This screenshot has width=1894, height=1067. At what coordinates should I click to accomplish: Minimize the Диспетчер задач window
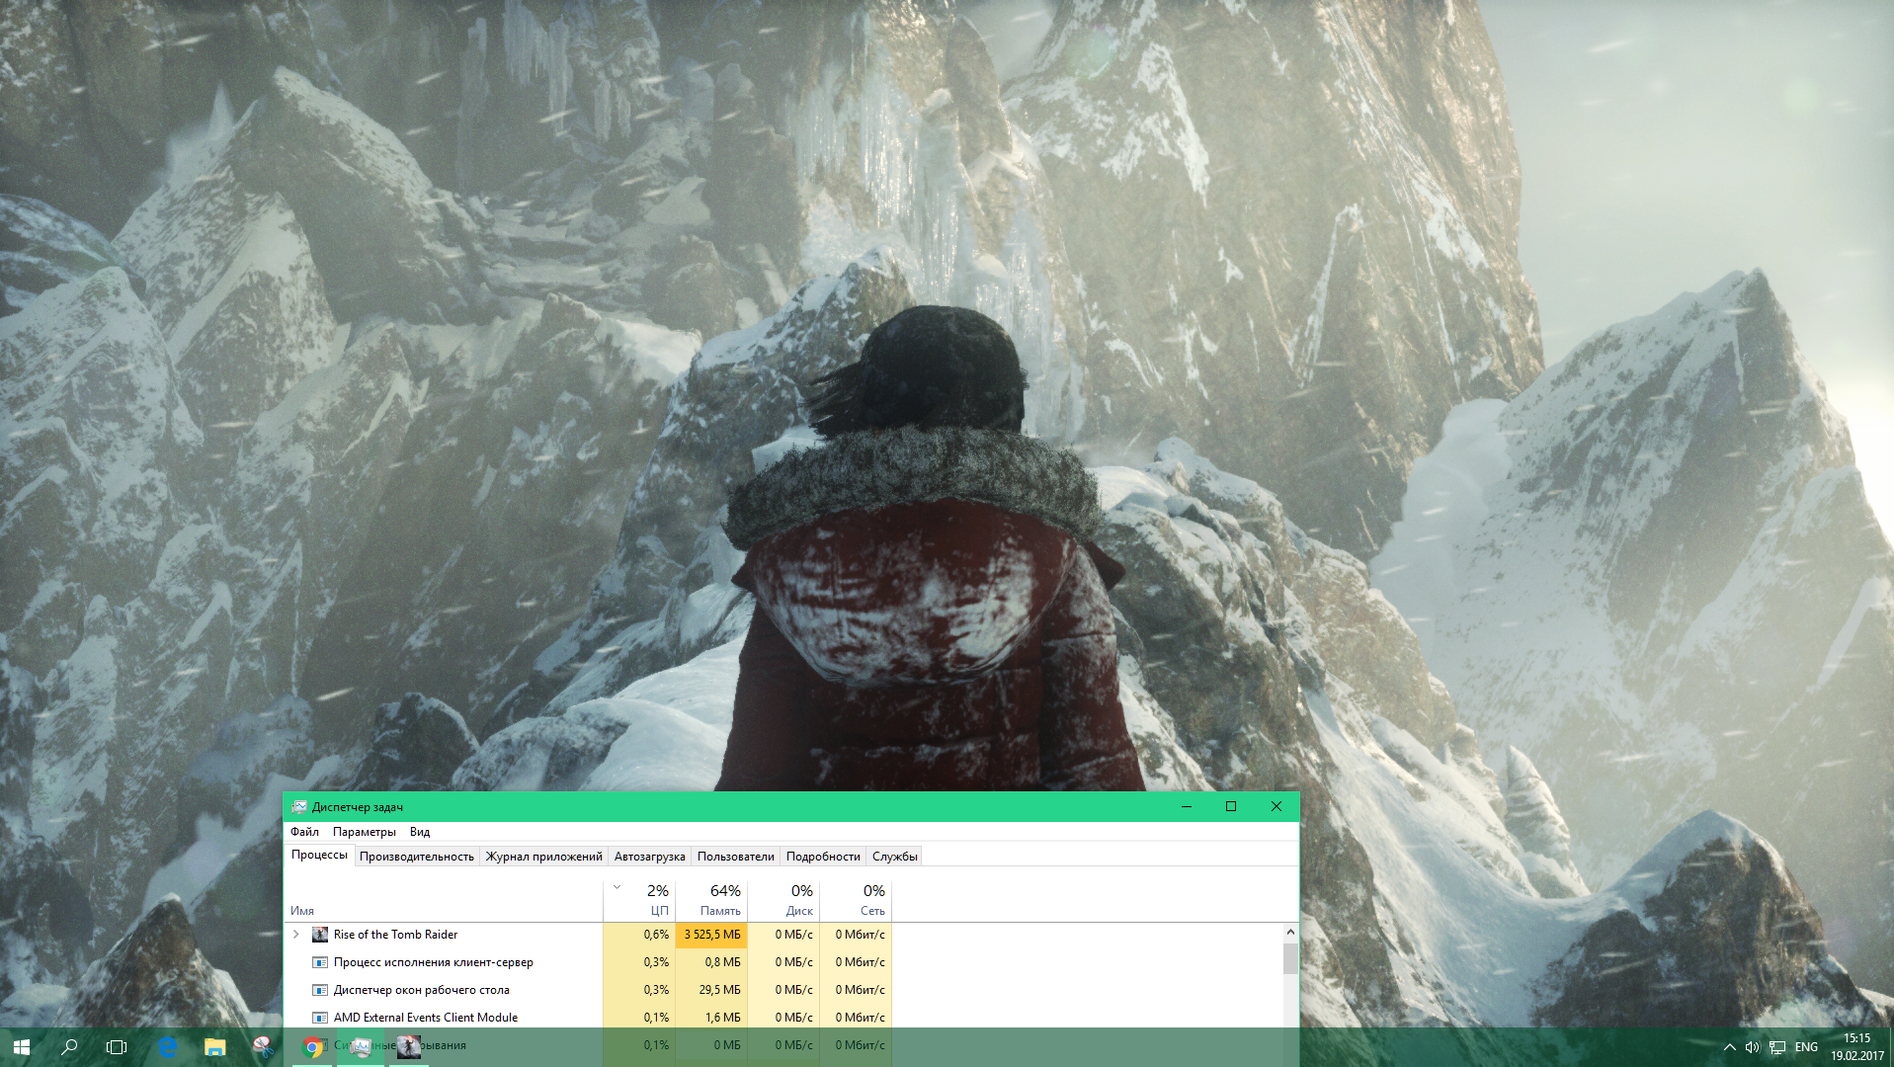click(x=1187, y=807)
